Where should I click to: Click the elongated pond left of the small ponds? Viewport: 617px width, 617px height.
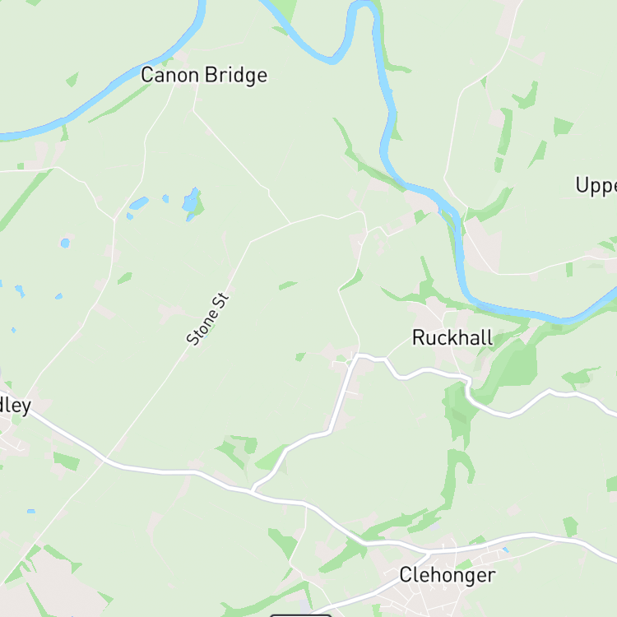(139, 203)
